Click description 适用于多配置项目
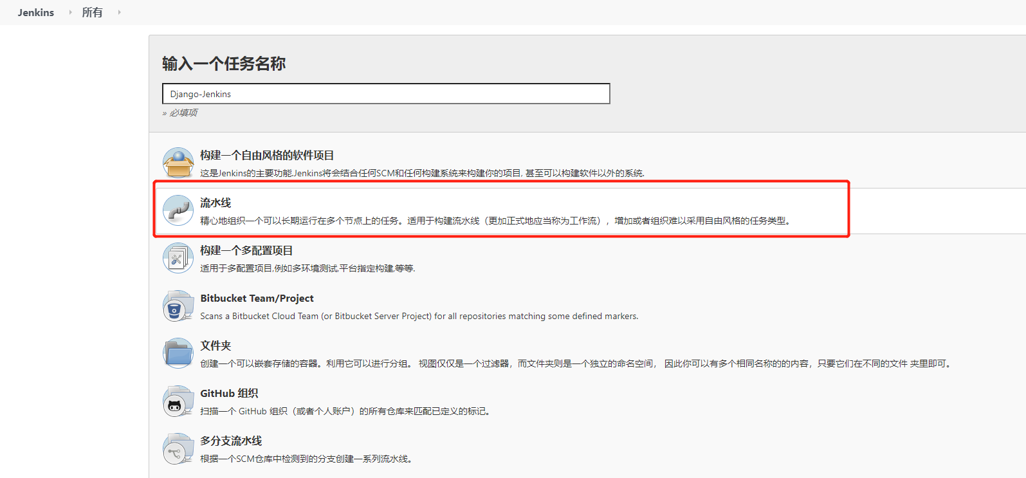This screenshot has height=478, width=1026. 307,268
